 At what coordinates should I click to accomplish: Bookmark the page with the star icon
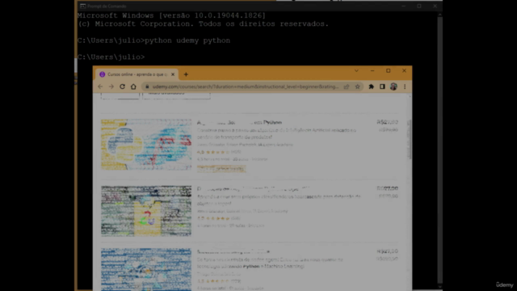click(x=357, y=86)
